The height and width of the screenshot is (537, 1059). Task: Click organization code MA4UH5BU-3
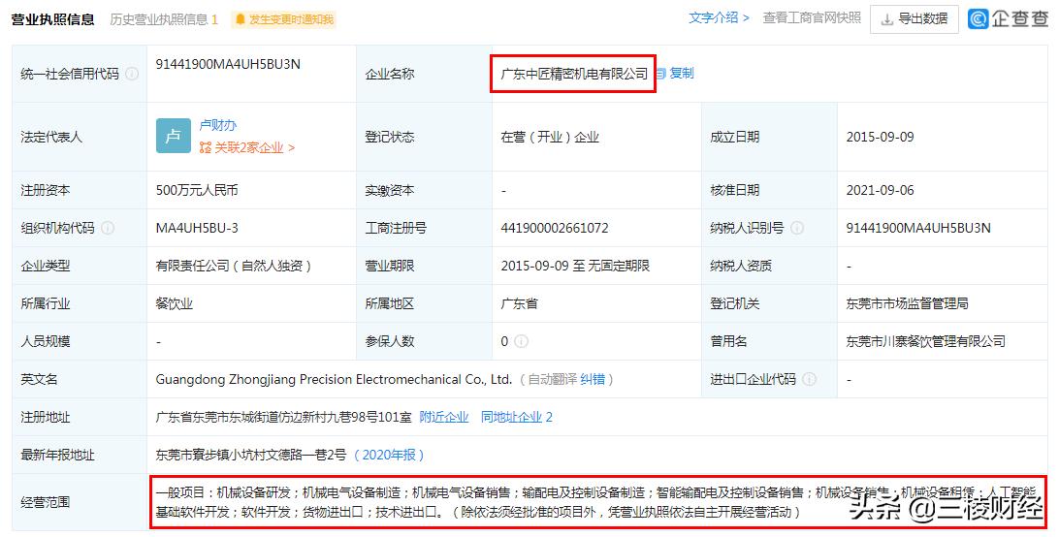(197, 229)
